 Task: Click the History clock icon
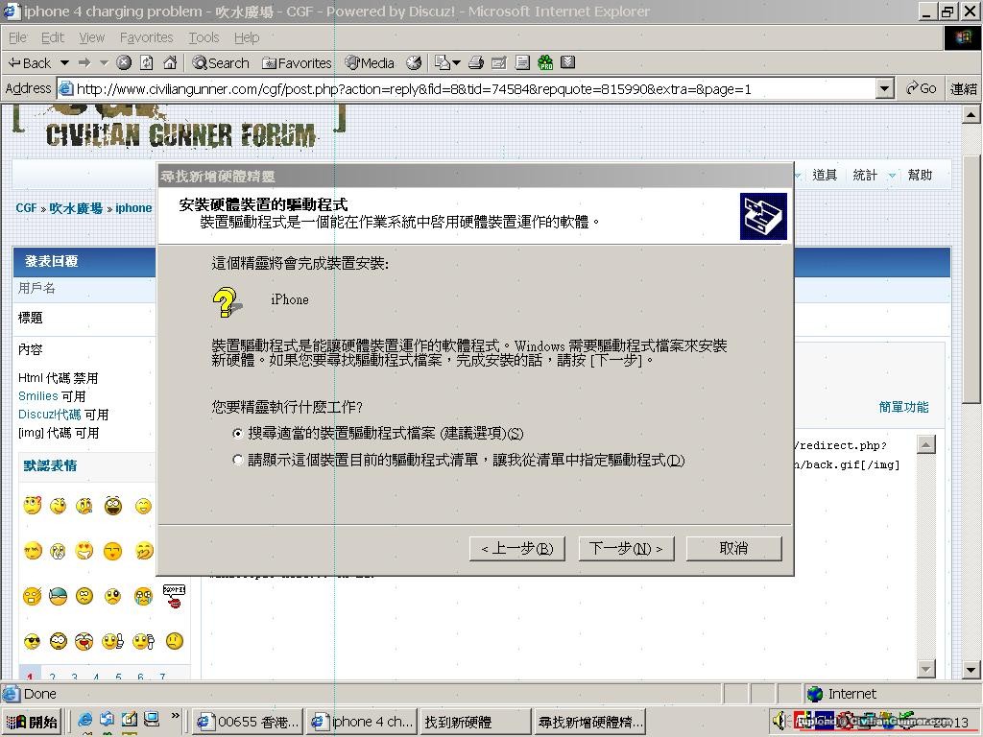[414, 63]
